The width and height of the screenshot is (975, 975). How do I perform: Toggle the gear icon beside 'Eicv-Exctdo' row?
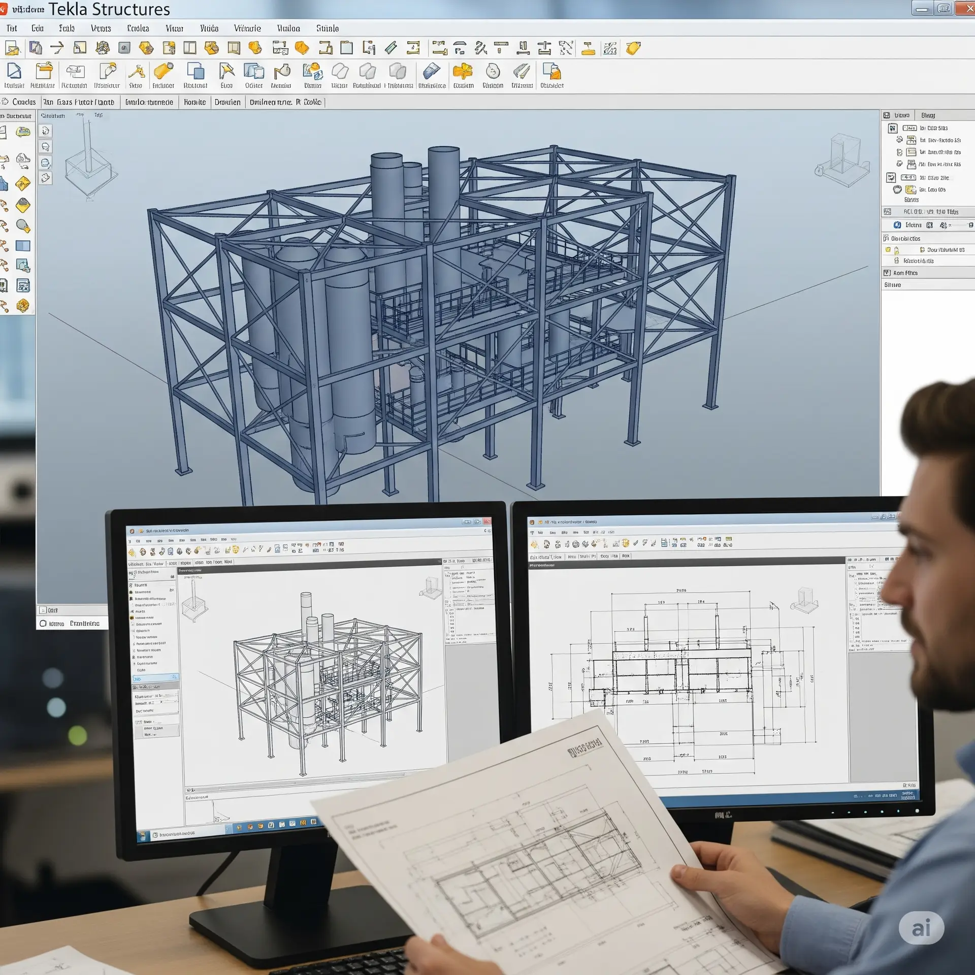tap(899, 140)
